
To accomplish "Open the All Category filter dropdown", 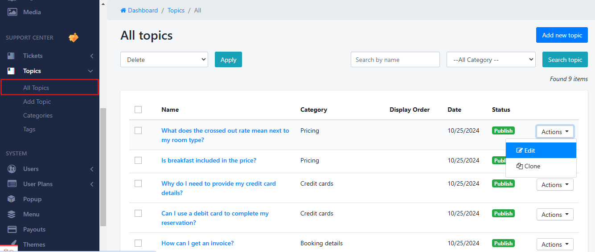I will click(x=491, y=60).
